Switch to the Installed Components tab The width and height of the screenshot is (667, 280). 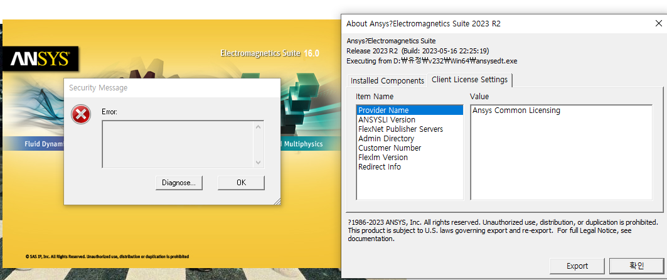click(x=387, y=81)
